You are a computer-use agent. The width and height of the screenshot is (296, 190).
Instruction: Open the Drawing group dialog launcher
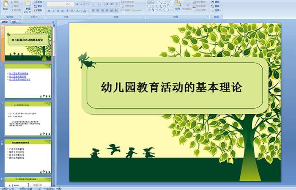[207, 17]
